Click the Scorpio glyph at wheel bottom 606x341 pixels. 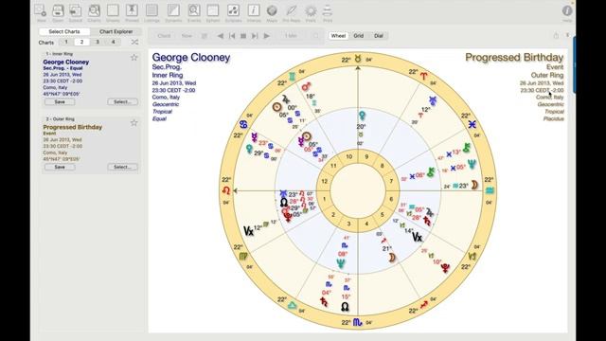click(x=358, y=322)
